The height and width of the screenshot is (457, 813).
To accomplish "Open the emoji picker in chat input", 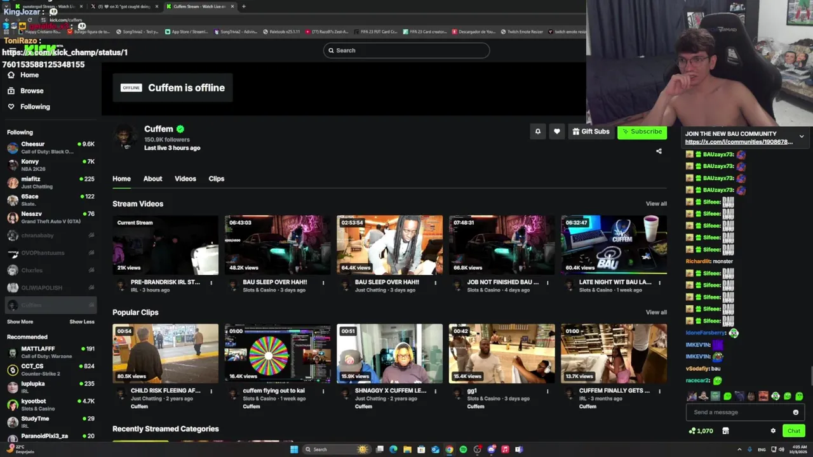I will [795, 412].
